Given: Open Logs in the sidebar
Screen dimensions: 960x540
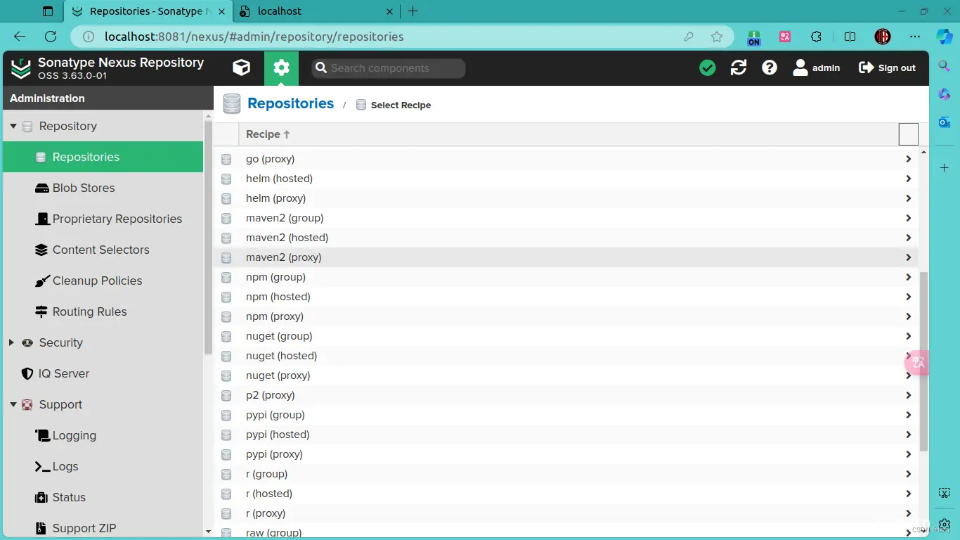Looking at the screenshot, I should 103,466.
